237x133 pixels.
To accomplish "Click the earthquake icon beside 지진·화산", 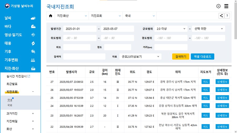I will coord(33,68).
